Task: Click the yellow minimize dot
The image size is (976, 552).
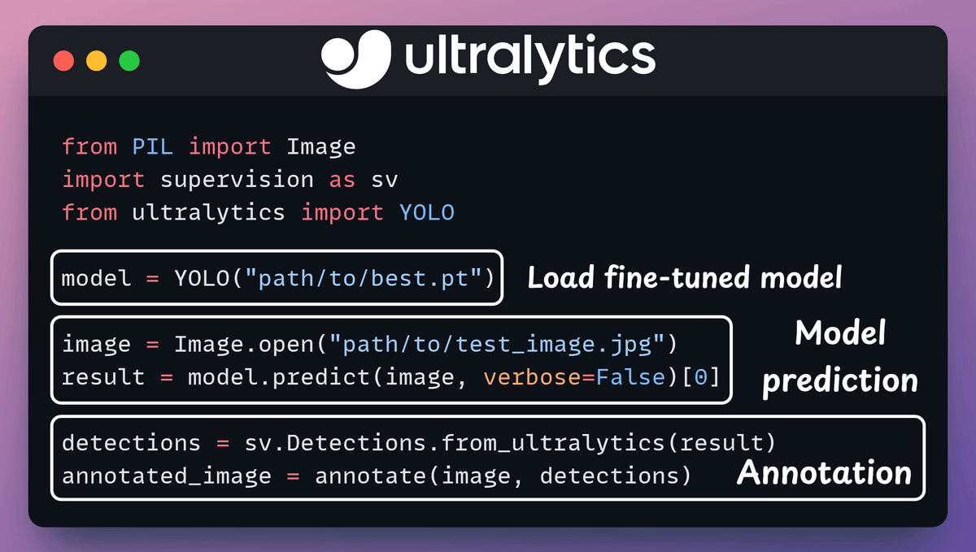Action: pos(96,61)
